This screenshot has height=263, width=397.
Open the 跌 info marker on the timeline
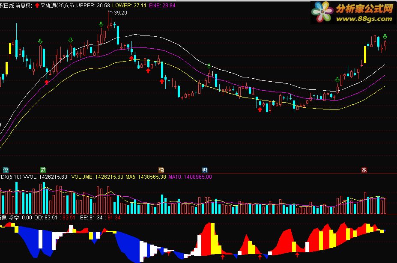coord(43,170)
